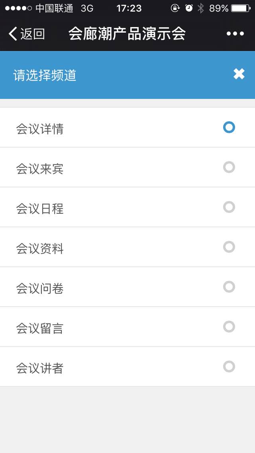This screenshot has width=255, height=453.
Task: Tap the 返回 back label
Action: (x=33, y=34)
